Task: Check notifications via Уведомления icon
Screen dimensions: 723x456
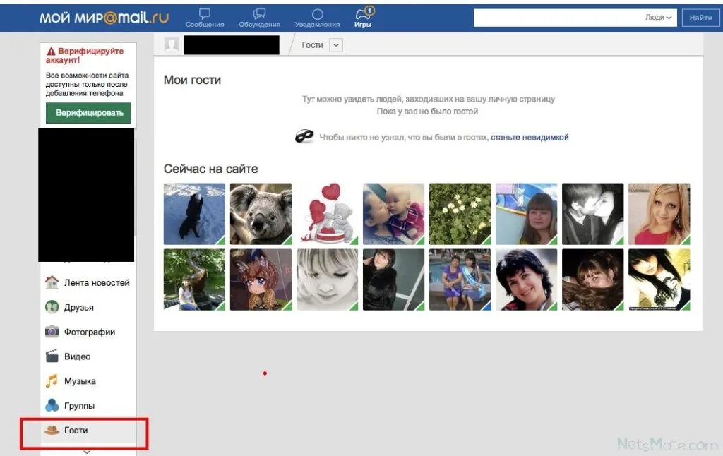Action: point(317,14)
